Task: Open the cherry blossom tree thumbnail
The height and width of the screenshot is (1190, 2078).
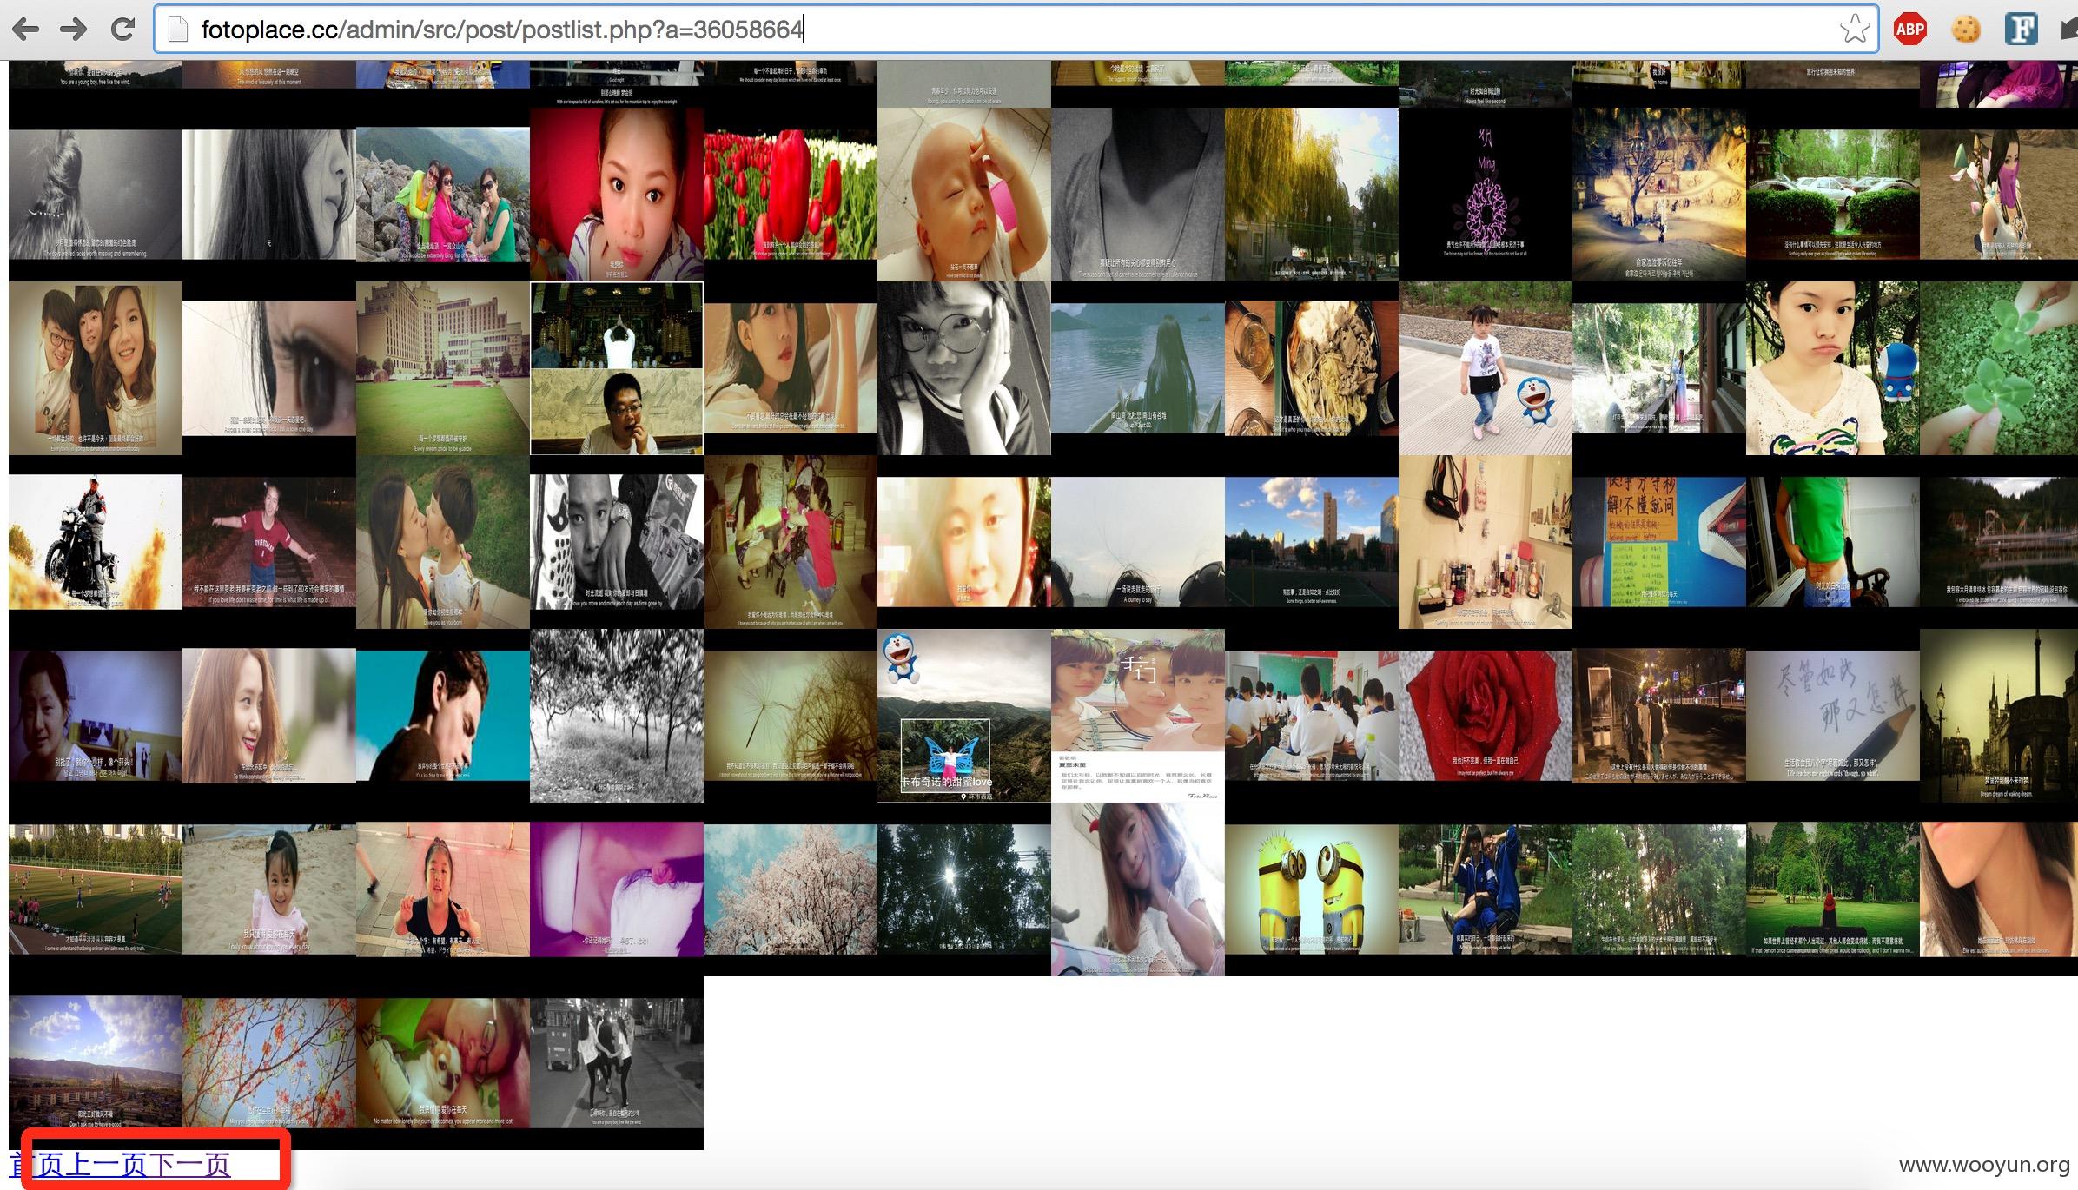Action: 791,889
